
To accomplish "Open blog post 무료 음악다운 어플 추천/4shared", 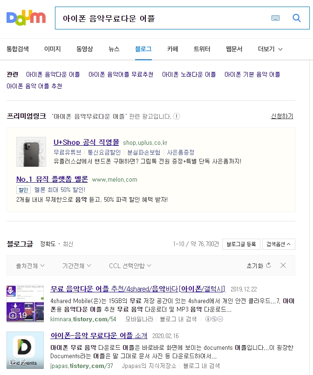I will pyautogui.click(x=138, y=289).
